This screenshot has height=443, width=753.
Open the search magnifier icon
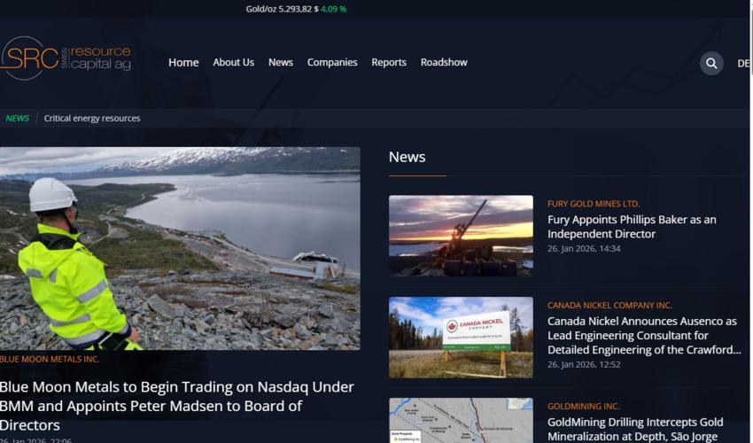click(x=711, y=63)
